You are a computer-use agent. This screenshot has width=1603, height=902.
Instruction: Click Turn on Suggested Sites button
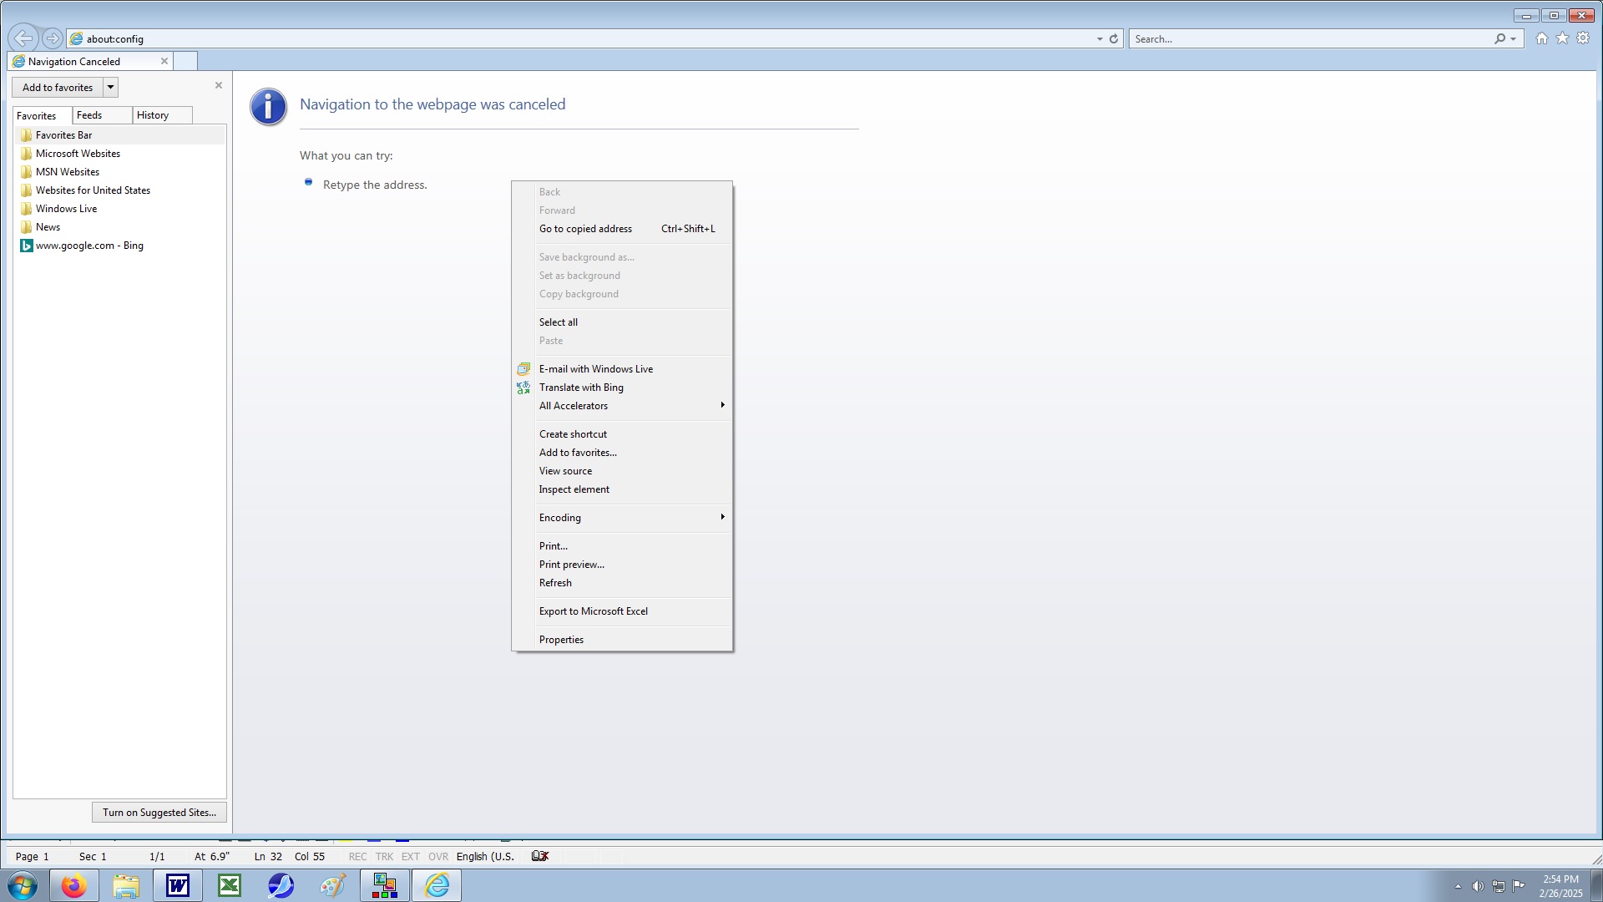click(x=159, y=813)
